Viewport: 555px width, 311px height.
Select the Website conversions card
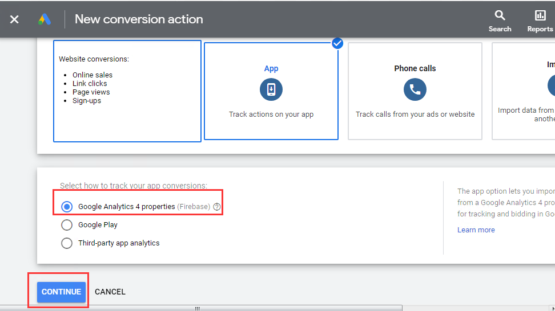coord(127,91)
